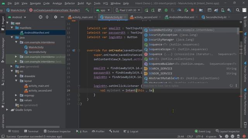Click the 4 spaces indent setting
Screen dimensions: 248x139
211,136
